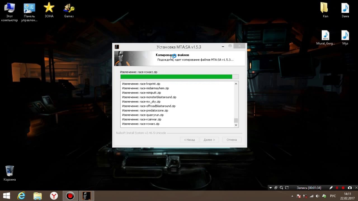
Task: Cancel installation with 'Отмена' button
Action: point(232,140)
